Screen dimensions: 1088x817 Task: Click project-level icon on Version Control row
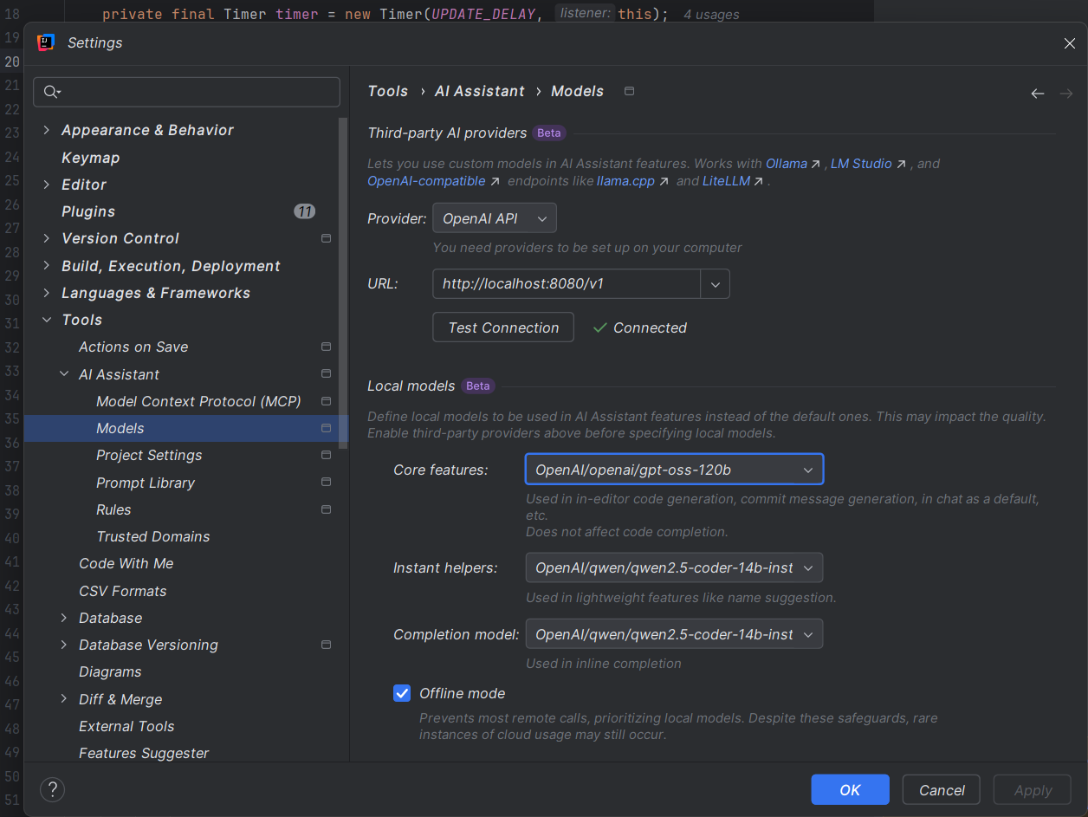pos(327,238)
